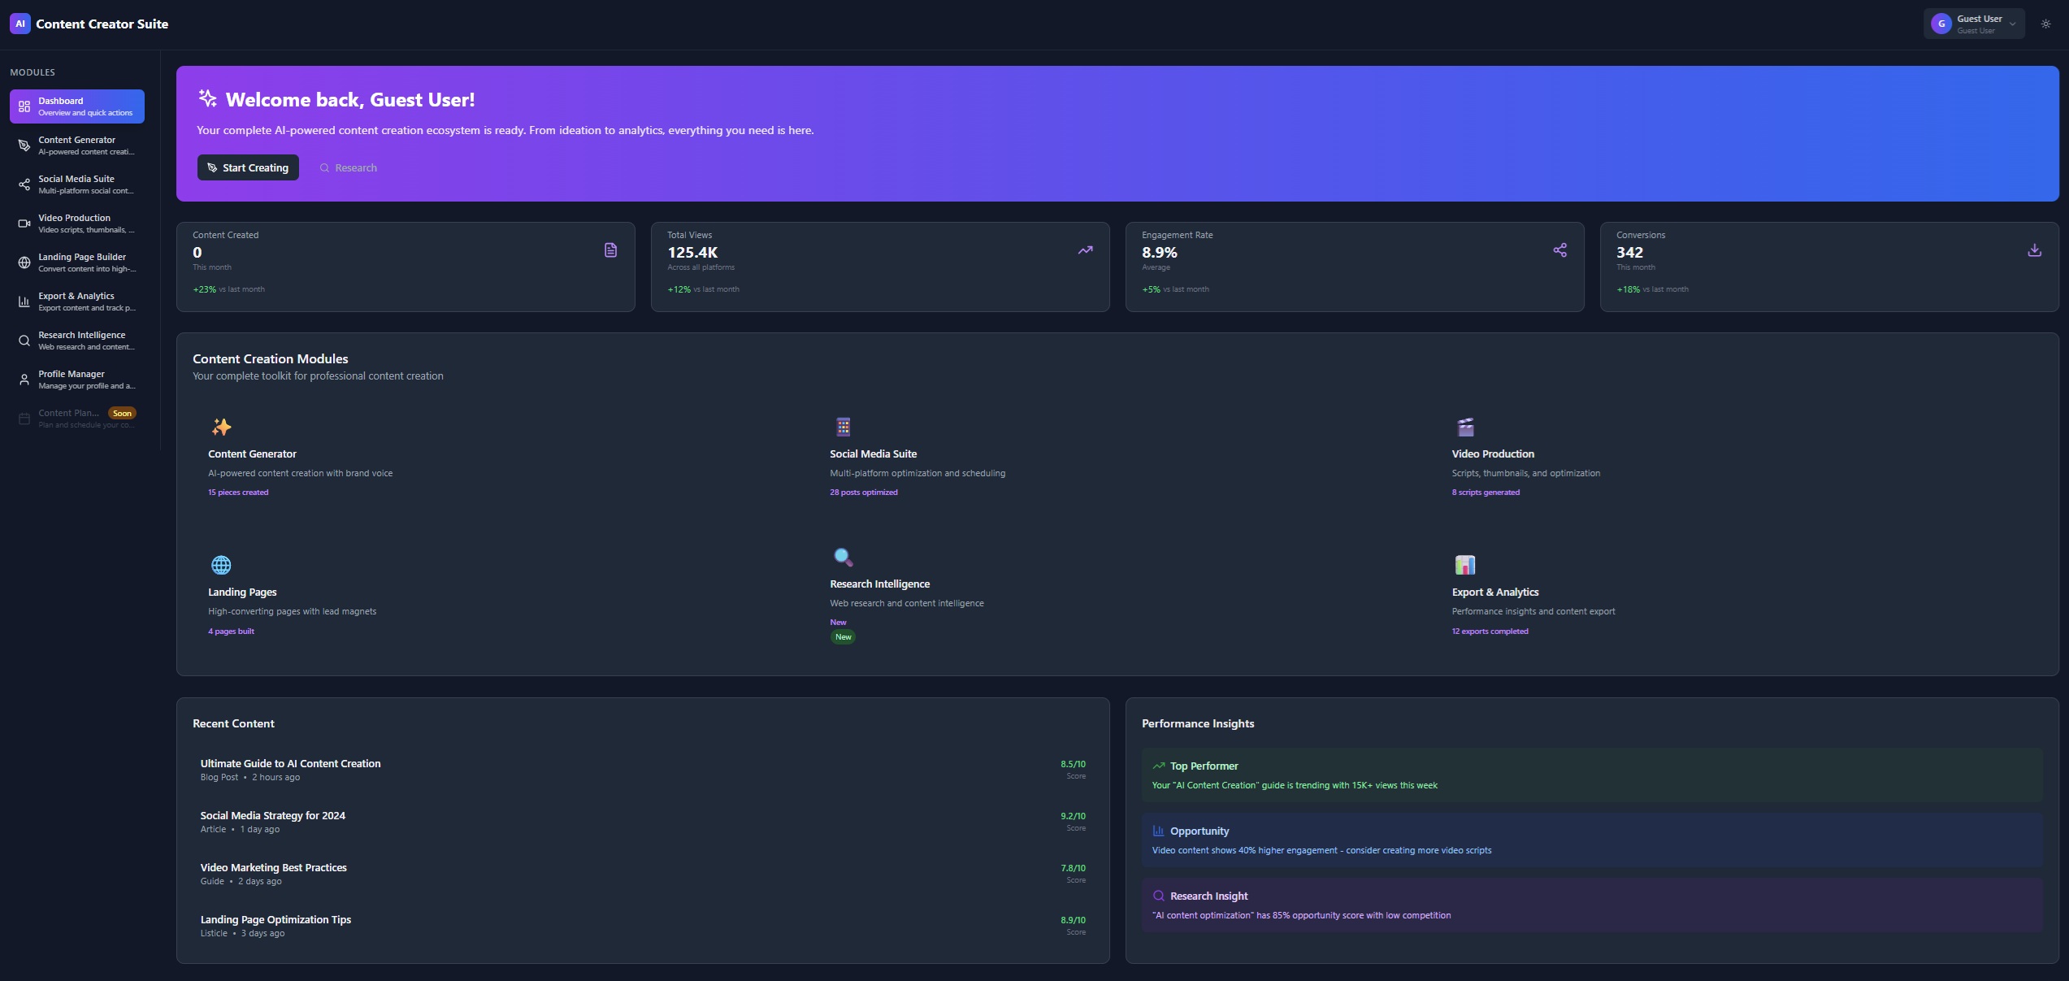The image size is (2069, 981).
Task: Click the share icon on Engagement Rate card
Action: click(x=1559, y=250)
